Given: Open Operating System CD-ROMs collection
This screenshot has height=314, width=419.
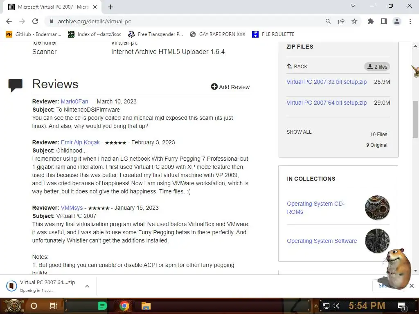Looking at the screenshot, I should click(x=315, y=208).
